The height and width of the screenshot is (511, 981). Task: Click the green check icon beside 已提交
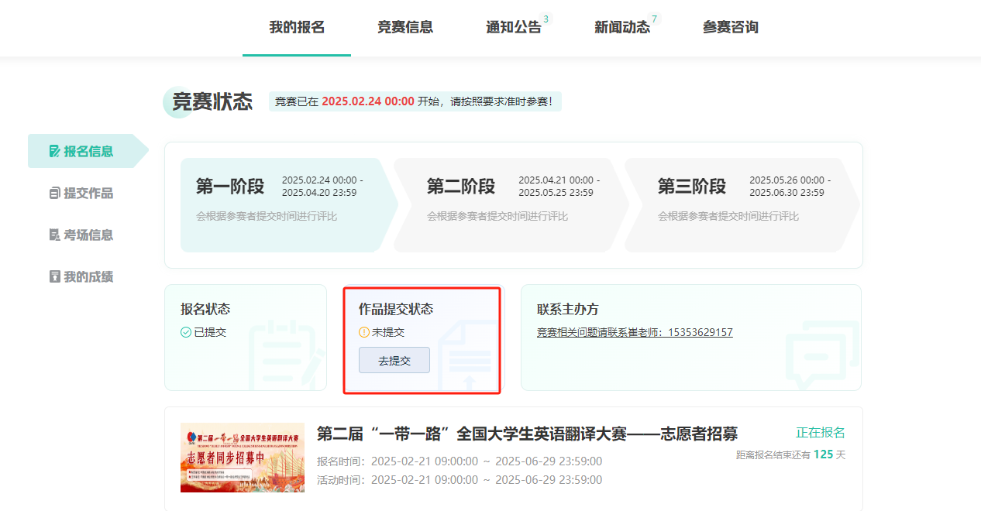tap(186, 332)
